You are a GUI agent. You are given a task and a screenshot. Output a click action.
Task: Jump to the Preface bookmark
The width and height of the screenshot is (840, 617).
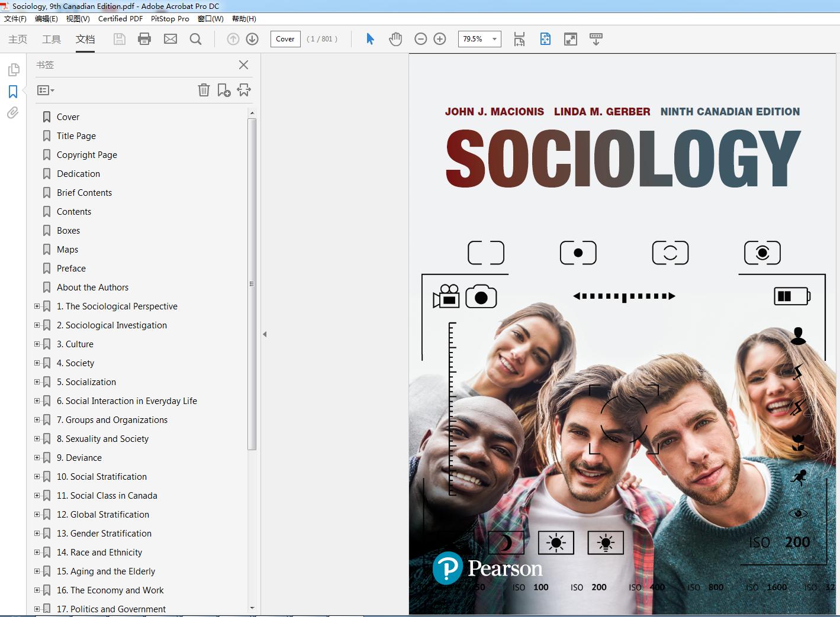click(71, 268)
